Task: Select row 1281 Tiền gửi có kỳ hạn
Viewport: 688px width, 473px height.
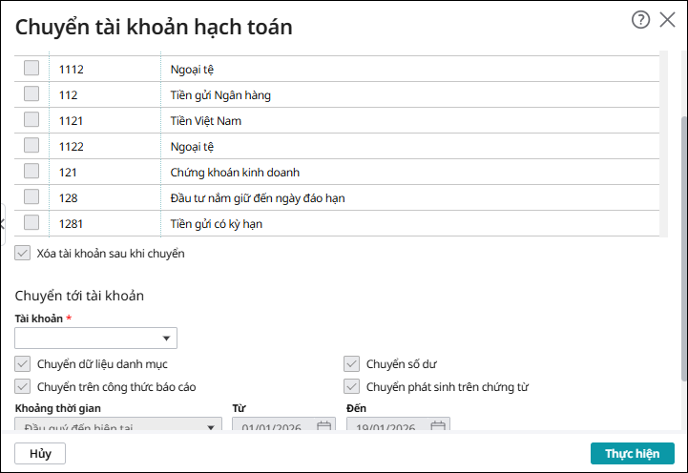Action: tap(31, 223)
